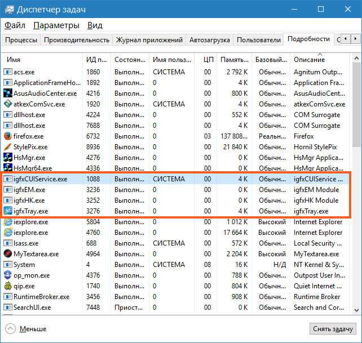Switch to the Пользователи tab
Viewport: 362px width, 343px height.
pyautogui.click(x=259, y=40)
